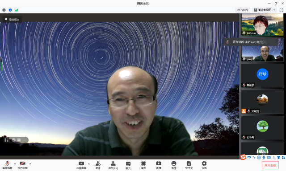The image size is (286, 171).
Task: Open the chat window
Action: point(128,165)
